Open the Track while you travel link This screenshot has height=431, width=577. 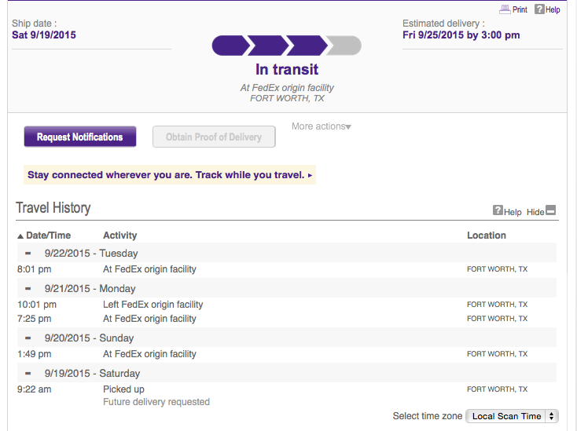tap(170, 175)
